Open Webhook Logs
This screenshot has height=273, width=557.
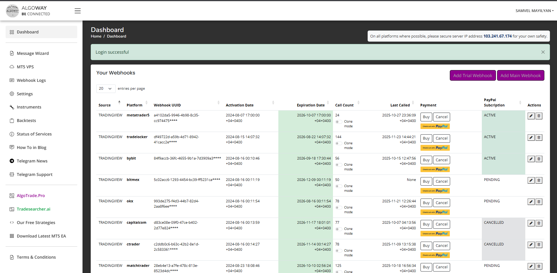(x=41, y=80)
